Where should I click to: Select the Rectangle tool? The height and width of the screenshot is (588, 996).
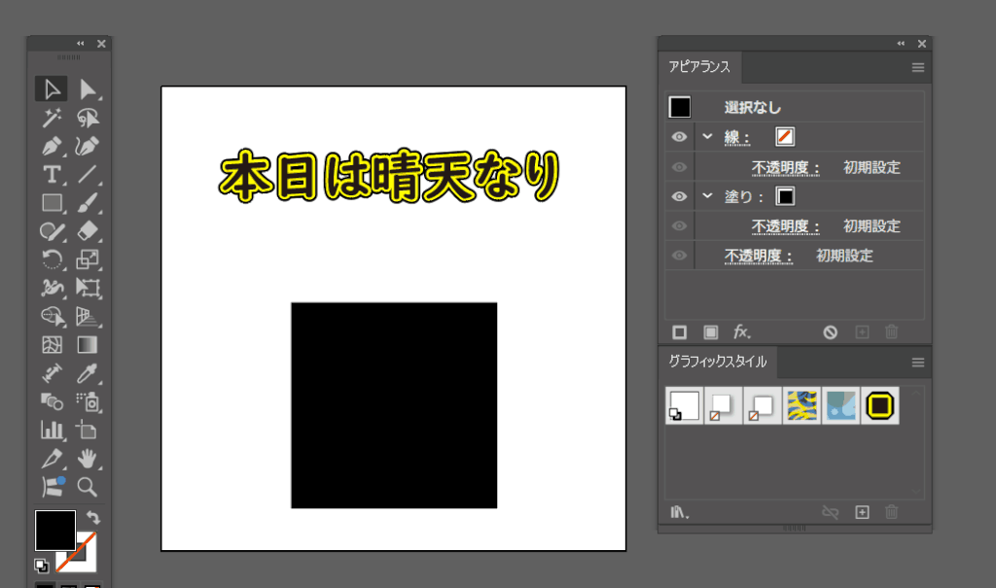click(x=52, y=203)
